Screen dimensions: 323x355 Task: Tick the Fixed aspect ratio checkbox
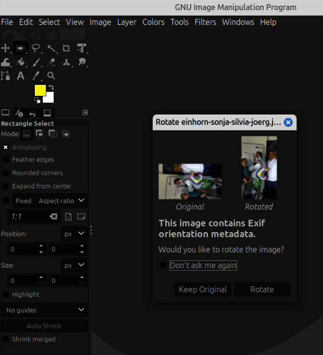6,200
